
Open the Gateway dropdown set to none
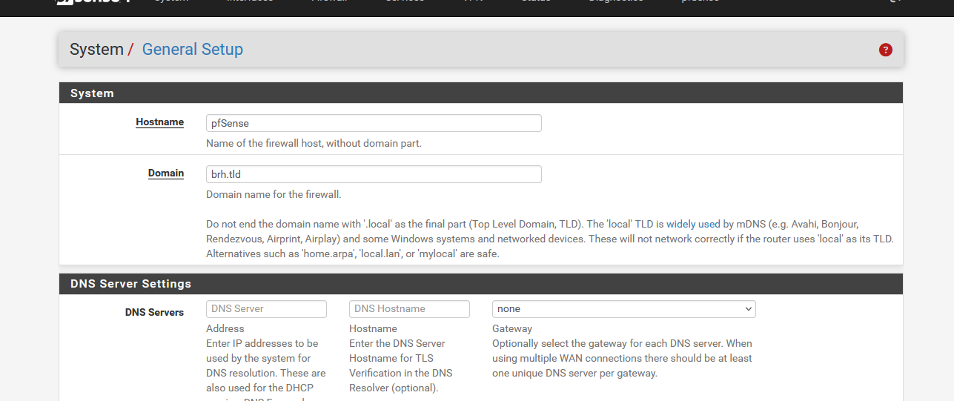click(x=624, y=309)
